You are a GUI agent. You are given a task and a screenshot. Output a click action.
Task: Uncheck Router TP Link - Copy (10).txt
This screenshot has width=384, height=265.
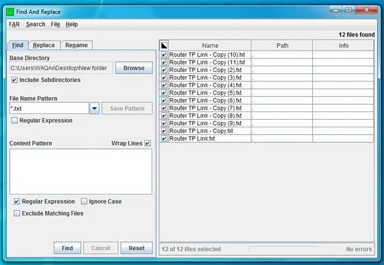point(164,55)
